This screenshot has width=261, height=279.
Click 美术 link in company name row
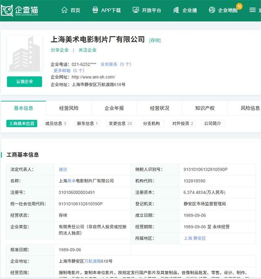tap(72, 181)
